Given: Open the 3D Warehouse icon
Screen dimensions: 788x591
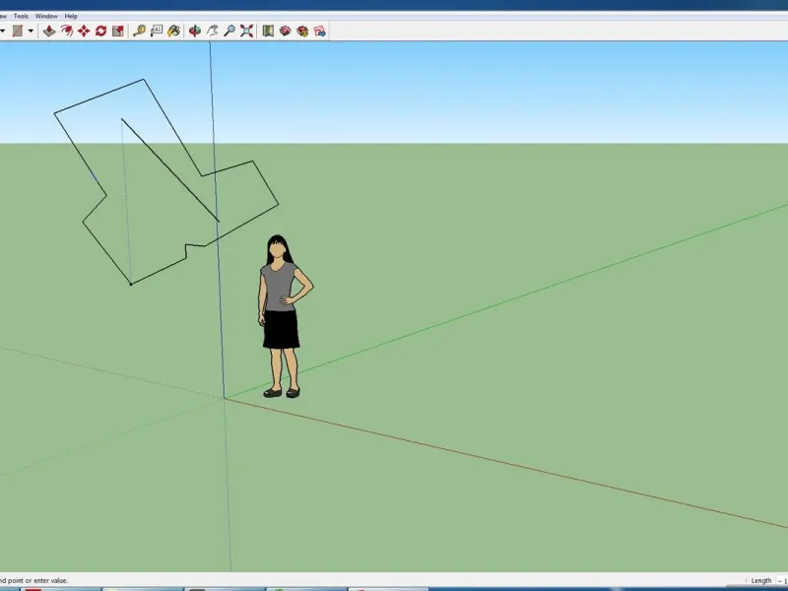Looking at the screenshot, I should [x=285, y=32].
